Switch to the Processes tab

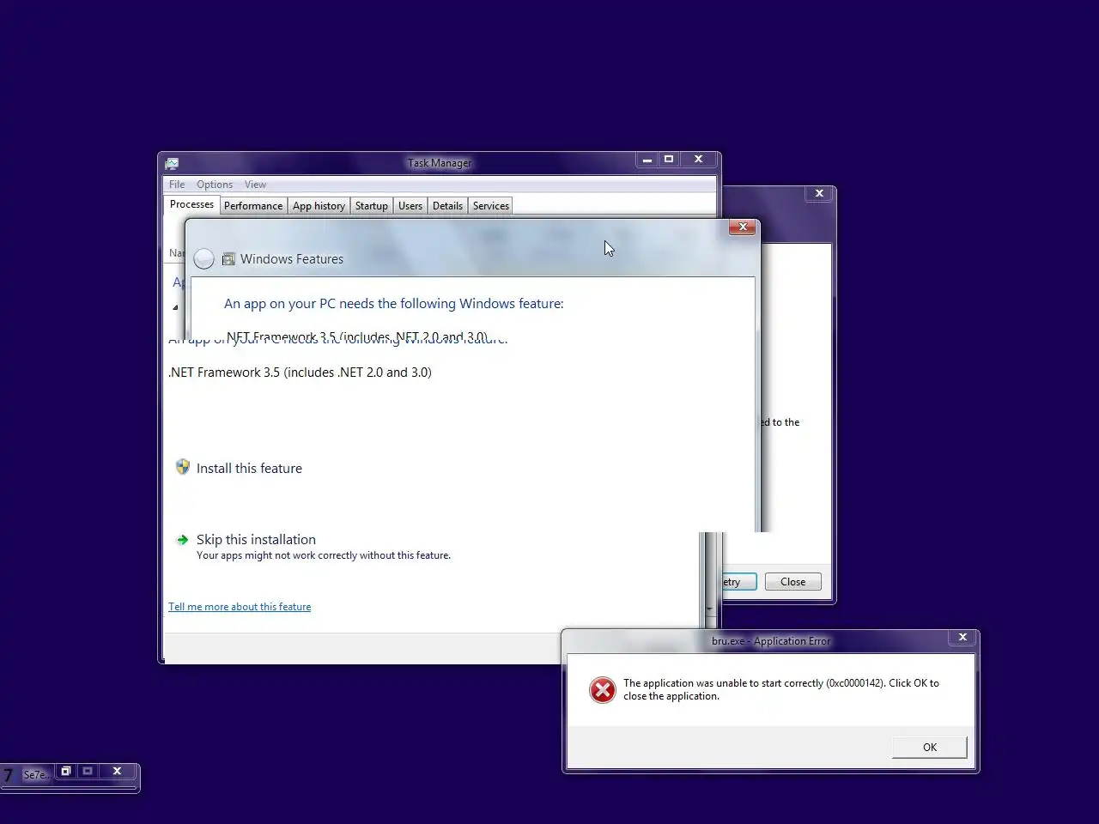(191, 204)
